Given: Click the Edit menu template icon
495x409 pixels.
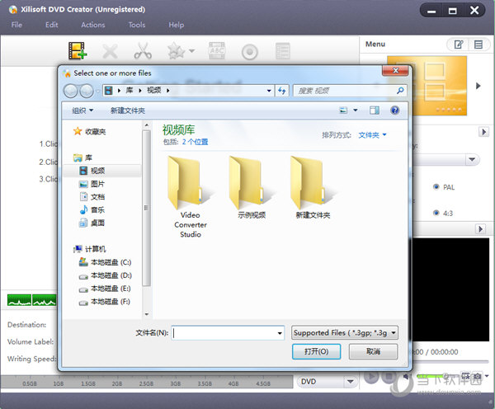Looking at the screenshot, I should click(459, 45).
